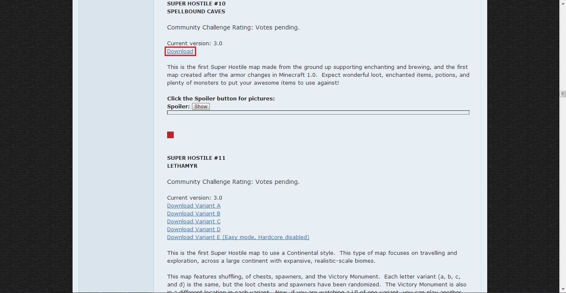This screenshot has height=293, width=566.
Task: Select paragraph about first map supporting enchanting
Action: coord(318,75)
